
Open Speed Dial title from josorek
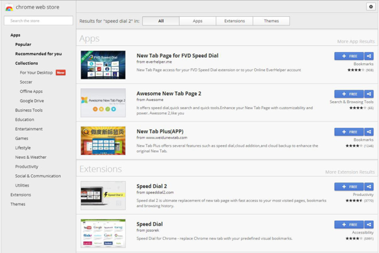pos(149,224)
